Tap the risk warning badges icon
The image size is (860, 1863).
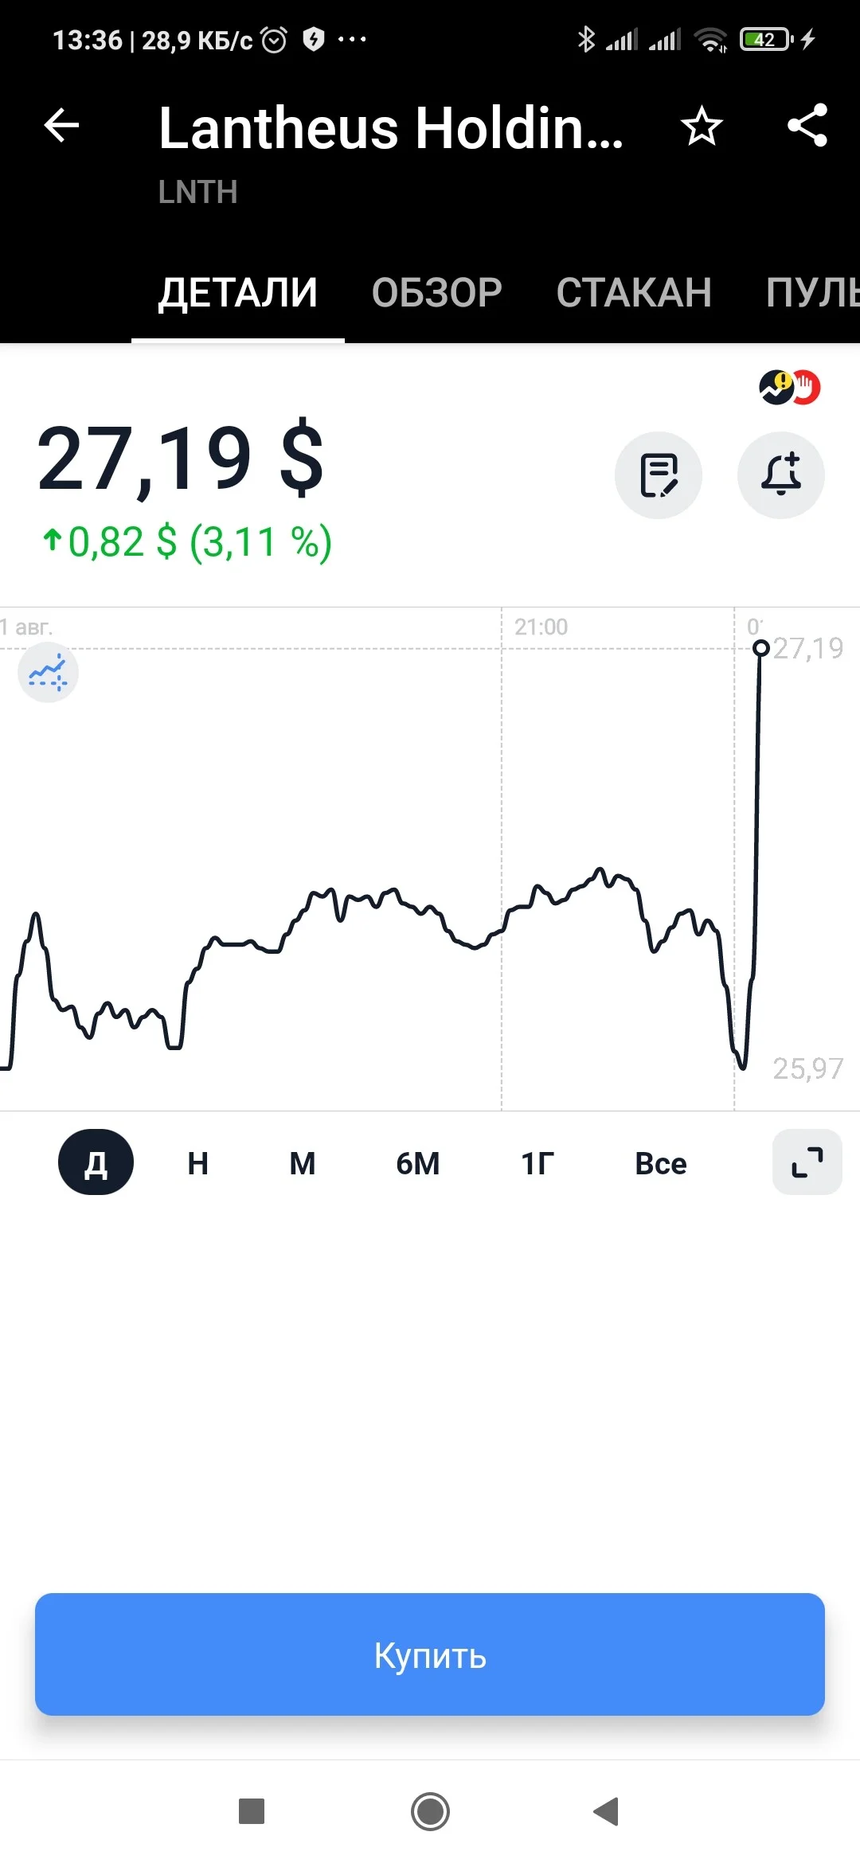coord(789,388)
